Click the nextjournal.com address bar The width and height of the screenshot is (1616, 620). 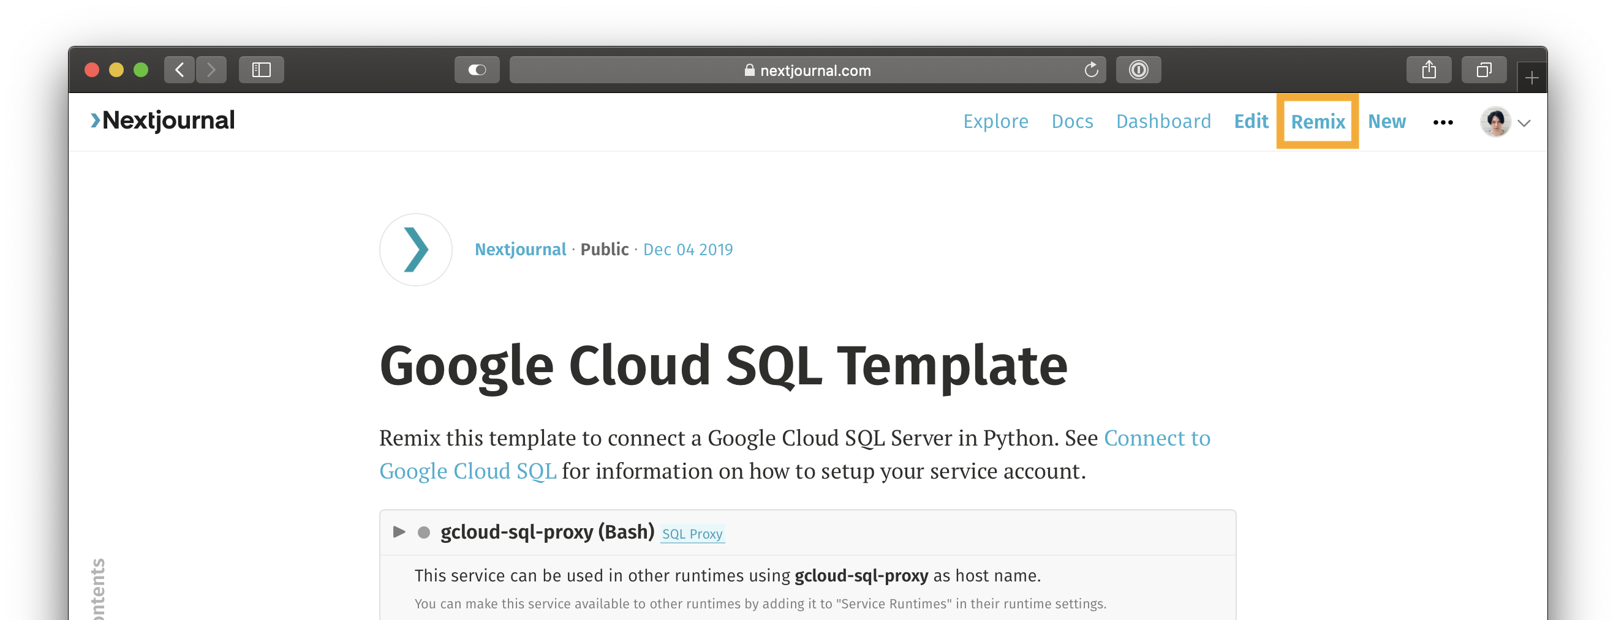807,70
